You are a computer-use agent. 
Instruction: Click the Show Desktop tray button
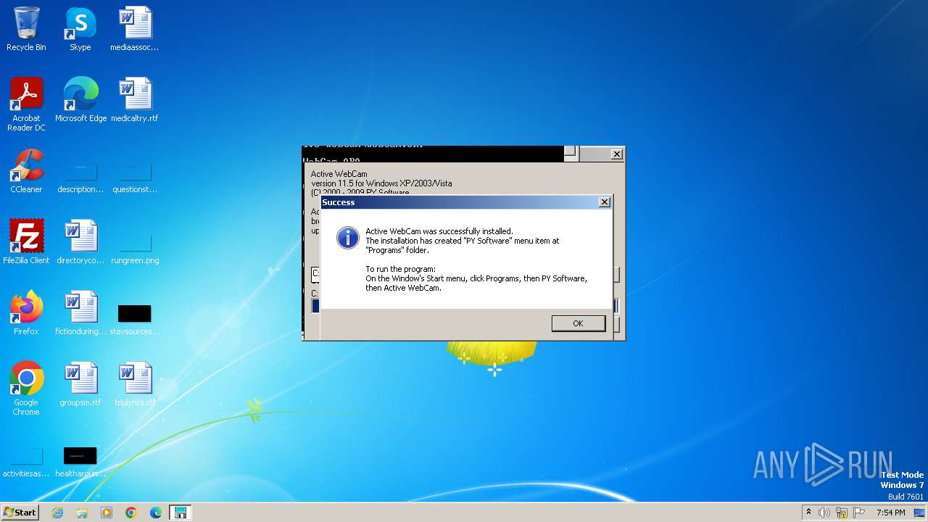(x=920, y=513)
